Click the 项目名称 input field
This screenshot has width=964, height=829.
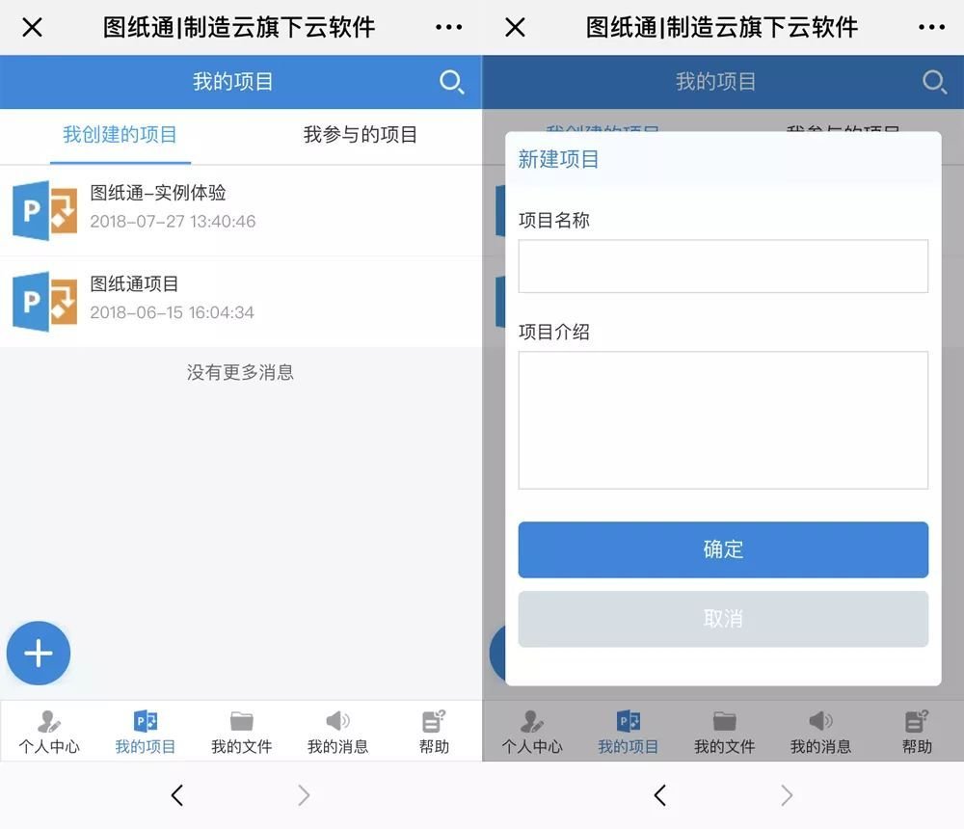(723, 266)
